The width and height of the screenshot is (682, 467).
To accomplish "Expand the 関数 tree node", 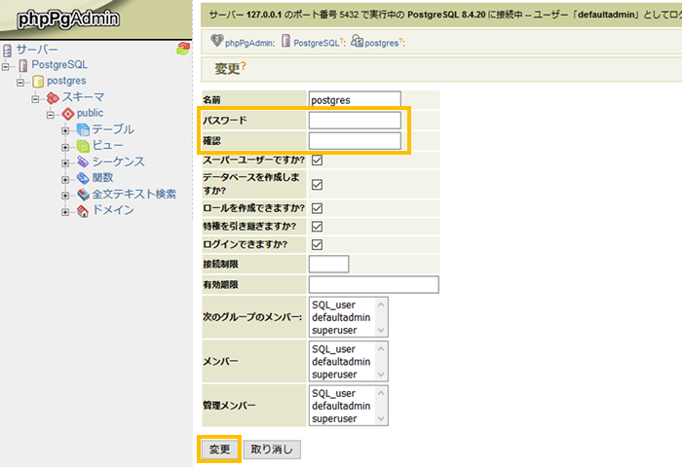I will (65, 179).
